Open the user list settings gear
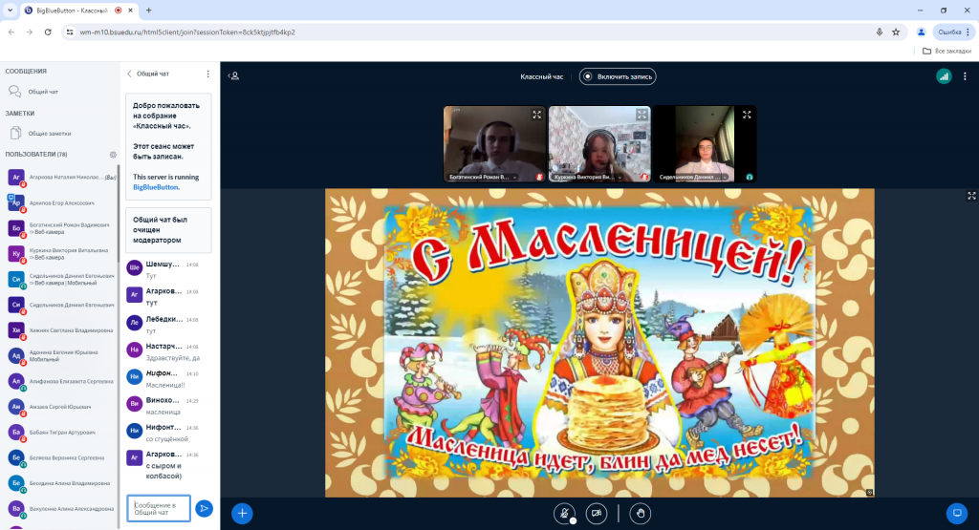Screen dimensions: 979x530 (x=113, y=154)
